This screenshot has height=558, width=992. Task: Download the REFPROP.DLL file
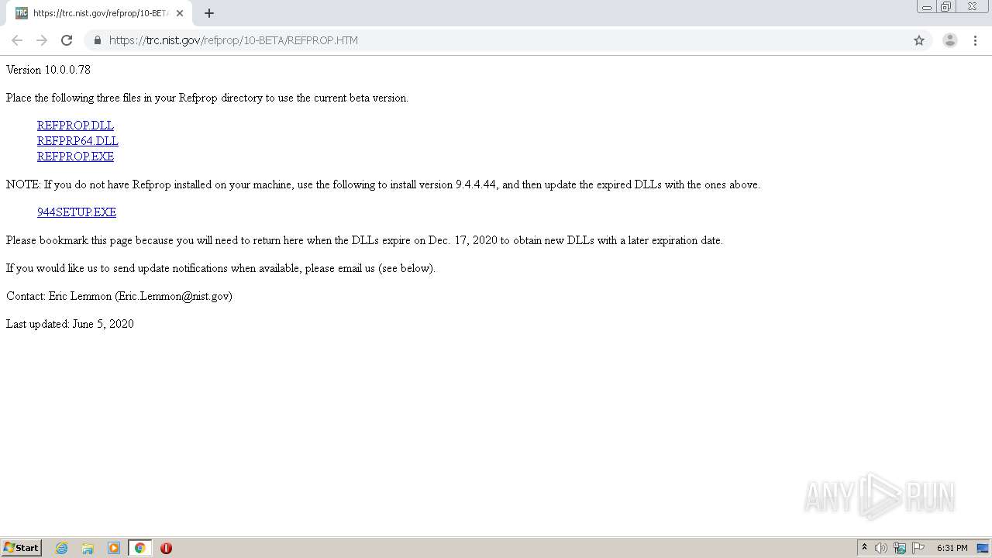[x=75, y=126]
